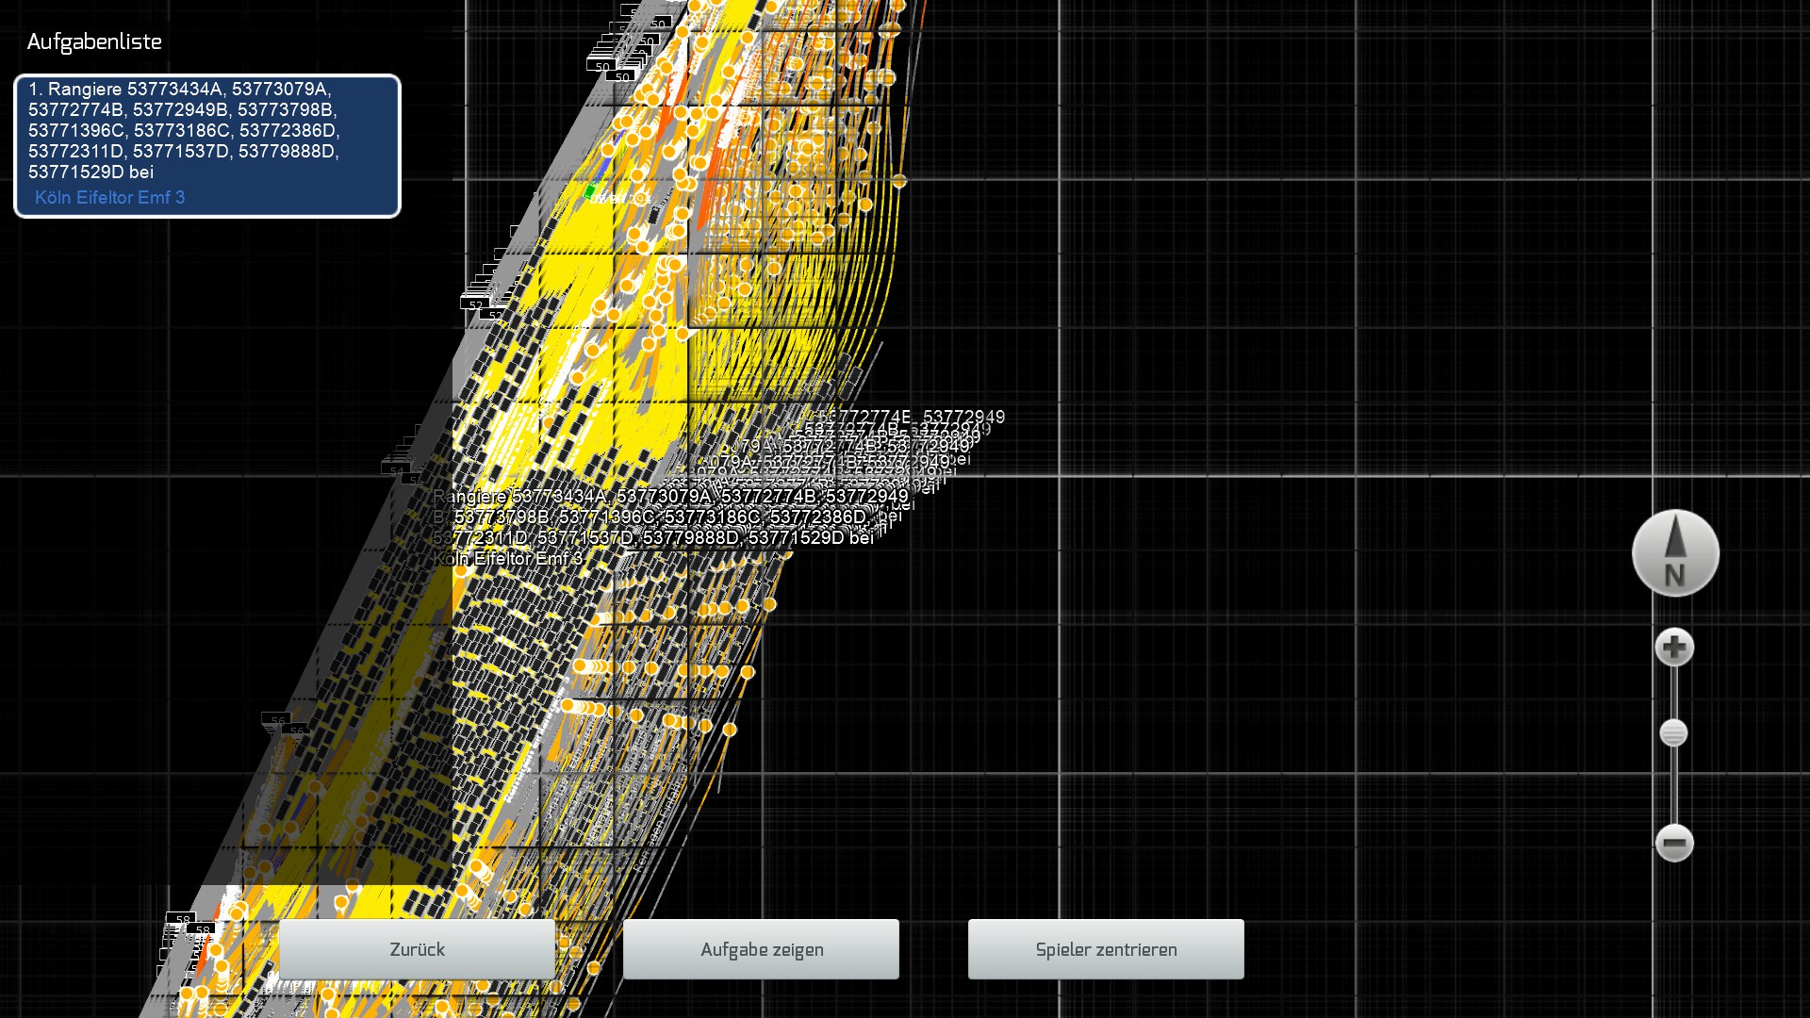Click the green locomotive marker on map

pyautogui.click(x=590, y=192)
